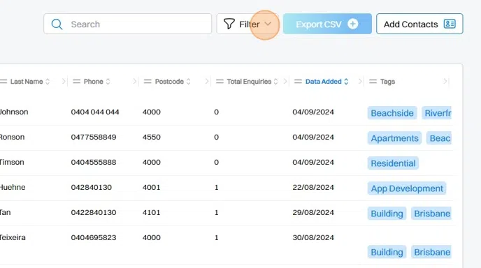Click date 22/08/2024 in Huehne row
Image resolution: width=481 pixels, height=268 pixels.
pos(313,188)
